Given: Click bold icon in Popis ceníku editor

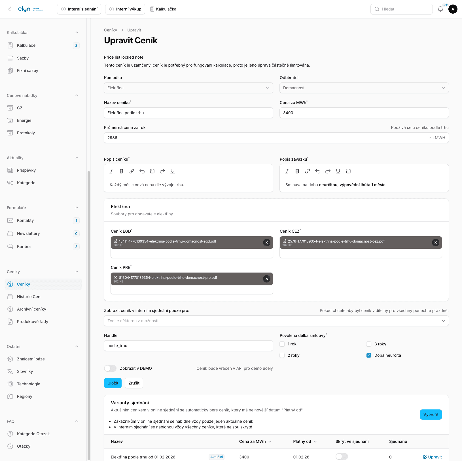Looking at the screenshot, I should pyautogui.click(x=121, y=171).
